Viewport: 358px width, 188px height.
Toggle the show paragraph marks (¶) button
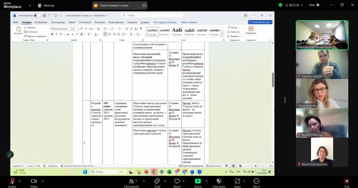(x=141, y=29)
